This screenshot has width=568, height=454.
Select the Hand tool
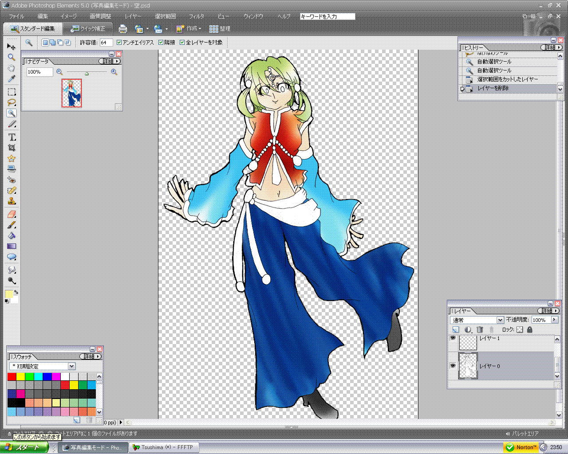point(12,68)
